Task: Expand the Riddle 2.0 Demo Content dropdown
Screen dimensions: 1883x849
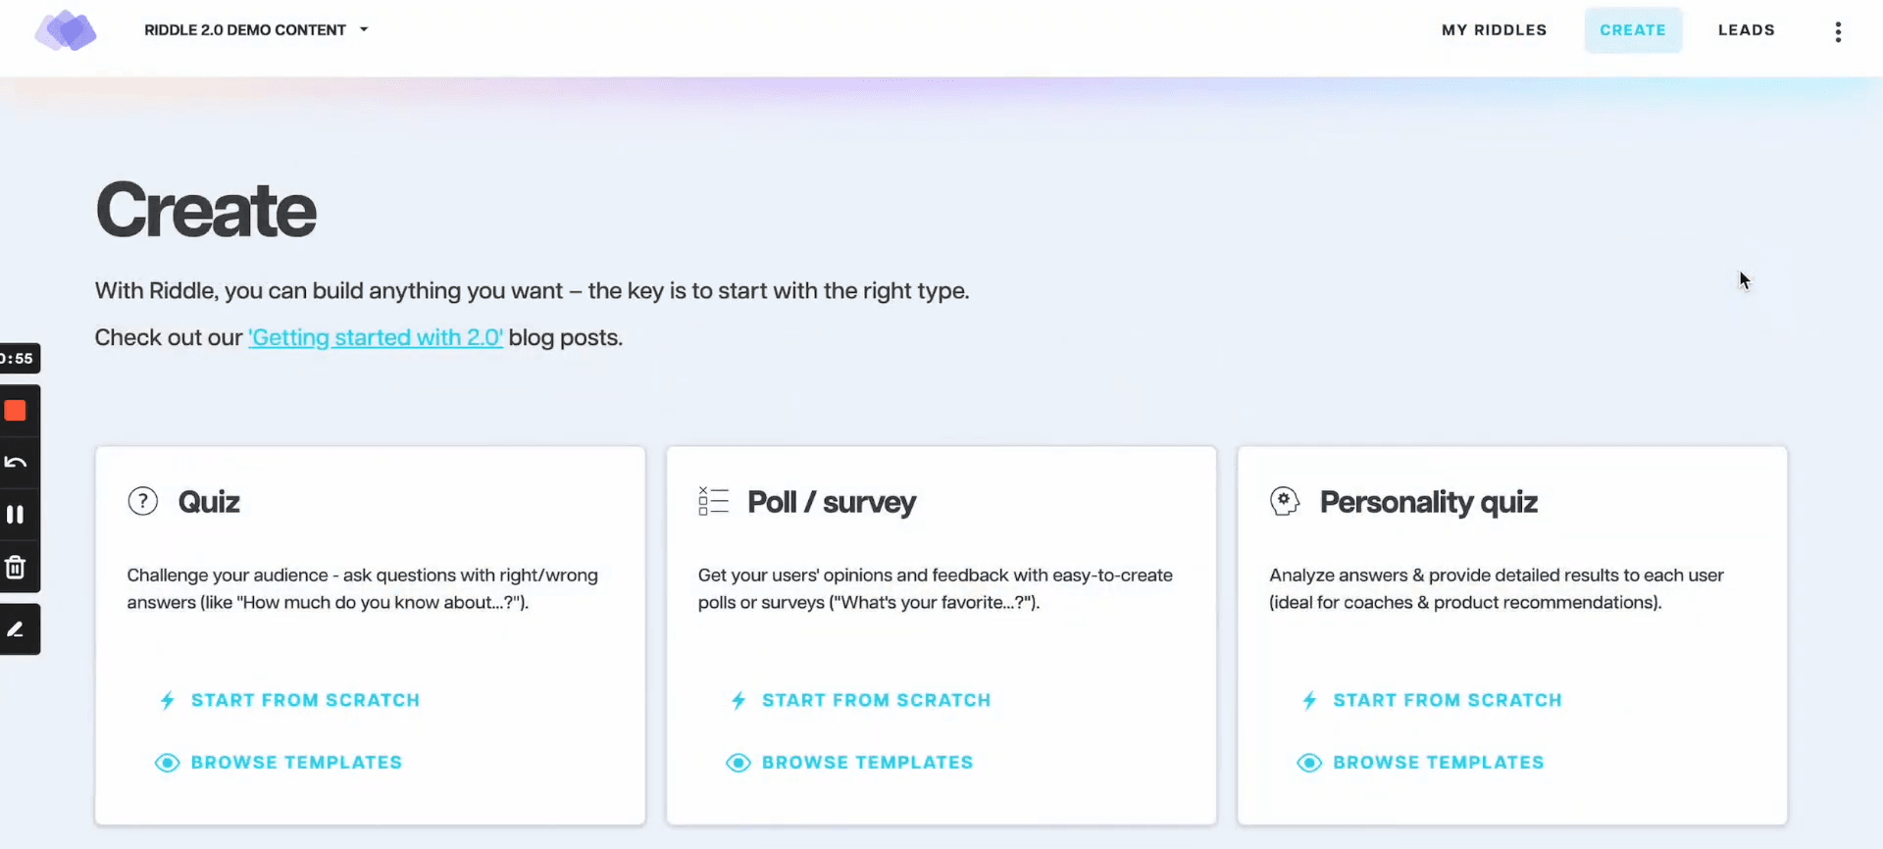Action: point(256,30)
